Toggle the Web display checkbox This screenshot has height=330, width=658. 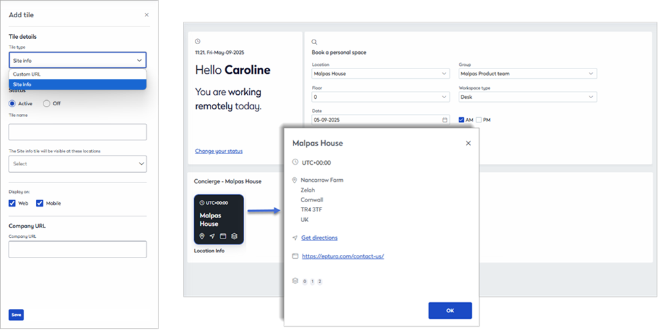(x=12, y=204)
